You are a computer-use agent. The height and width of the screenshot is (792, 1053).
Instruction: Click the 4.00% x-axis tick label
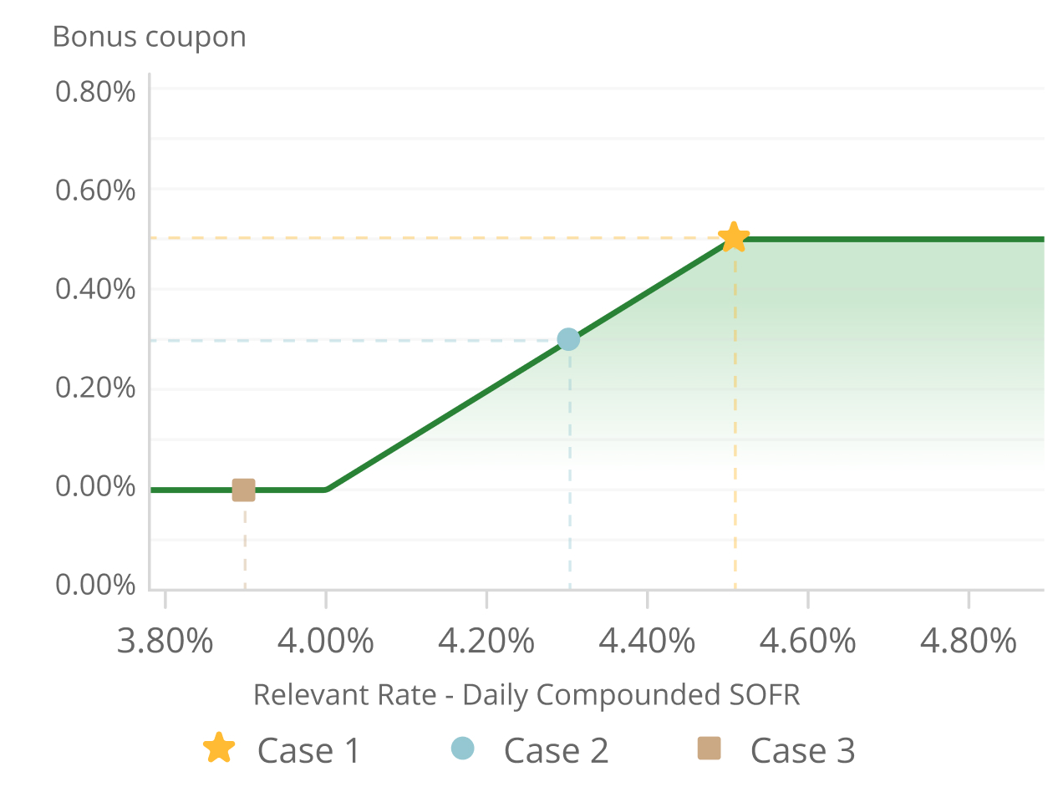click(x=326, y=642)
